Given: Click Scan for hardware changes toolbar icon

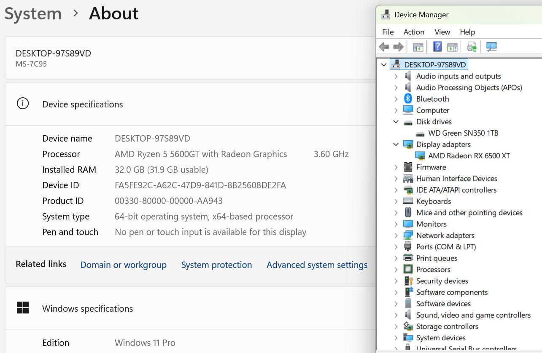Looking at the screenshot, I should pos(491,47).
